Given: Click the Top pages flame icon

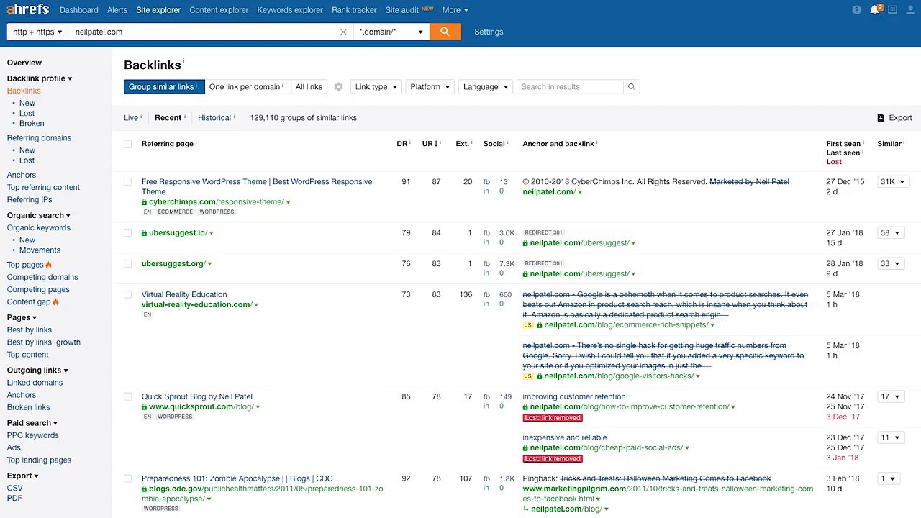Looking at the screenshot, I should (49, 265).
